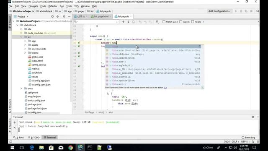Hide the Terminal panel minus icon
The height and width of the screenshot is (151, 268).
tap(258, 117)
